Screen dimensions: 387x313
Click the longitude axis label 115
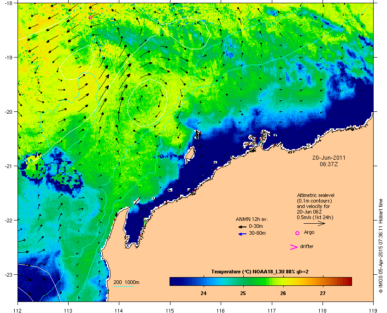[170, 311]
